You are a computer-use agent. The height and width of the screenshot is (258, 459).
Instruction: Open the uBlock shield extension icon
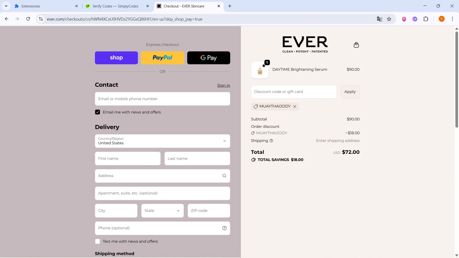click(404, 19)
